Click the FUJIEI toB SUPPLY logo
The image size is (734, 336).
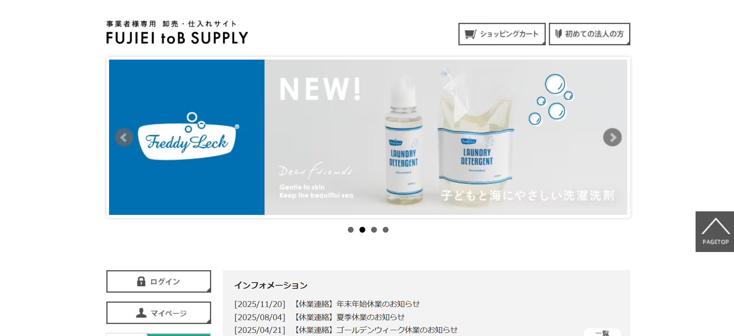pos(177,32)
